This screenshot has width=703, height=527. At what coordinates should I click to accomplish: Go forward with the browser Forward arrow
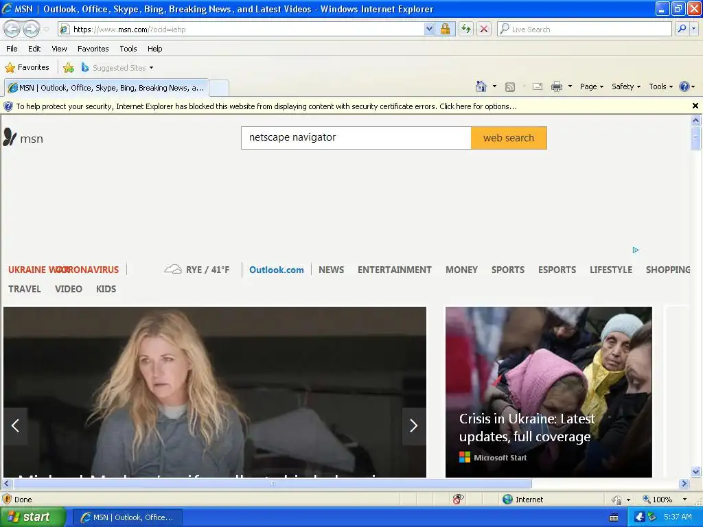(x=31, y=29)
